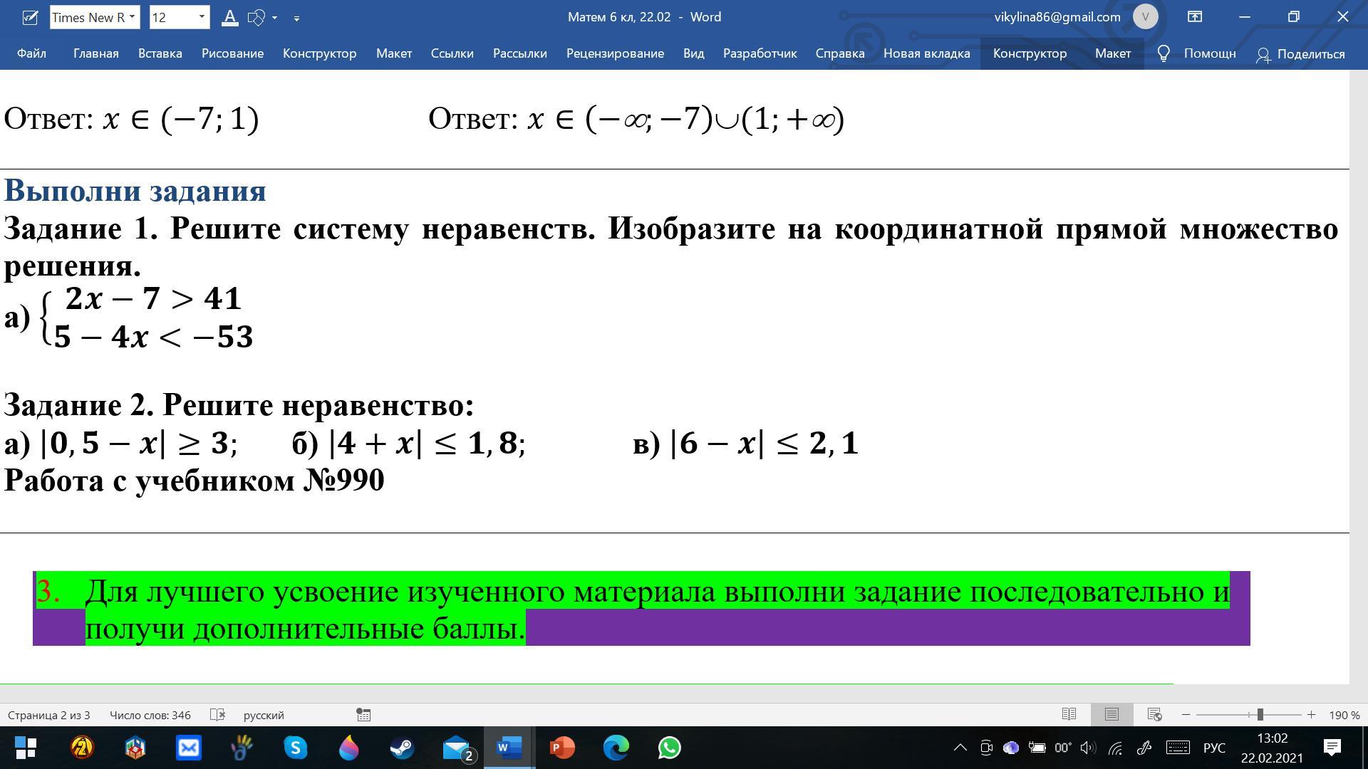Click word count Число слов: 346
Image resolution: width=1368 pixels, height=769 pixels.
(150, 715)
